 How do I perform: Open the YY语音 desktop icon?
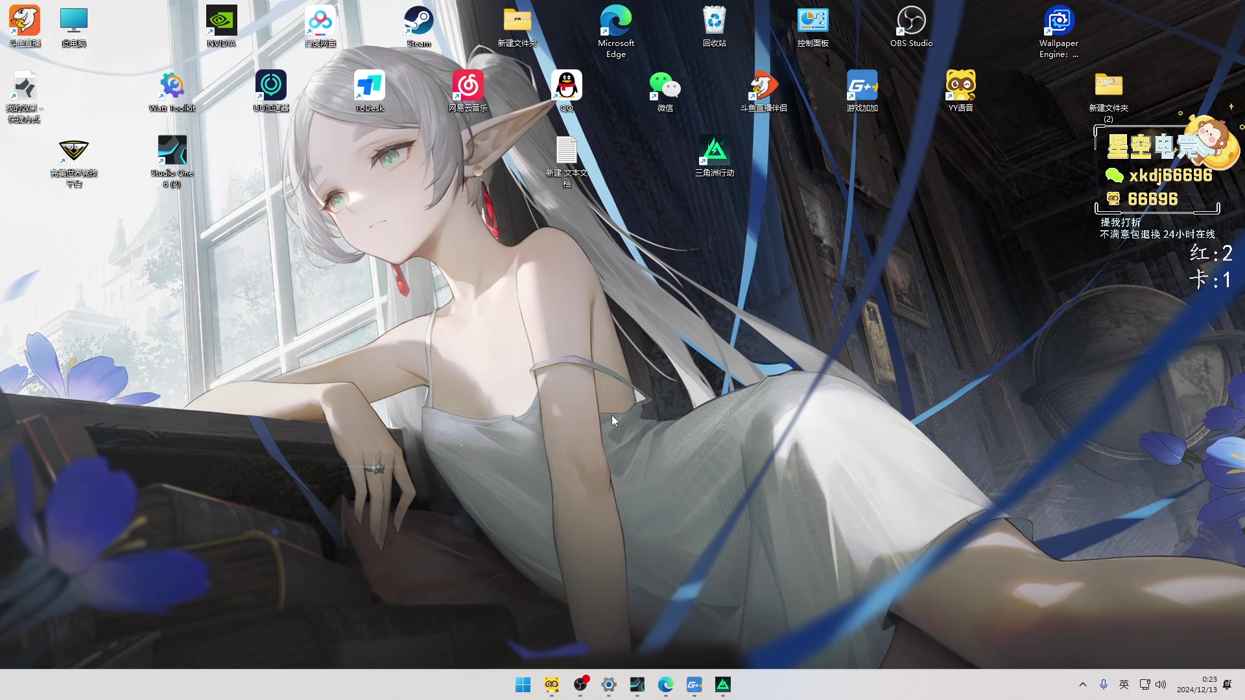(961, 91)
